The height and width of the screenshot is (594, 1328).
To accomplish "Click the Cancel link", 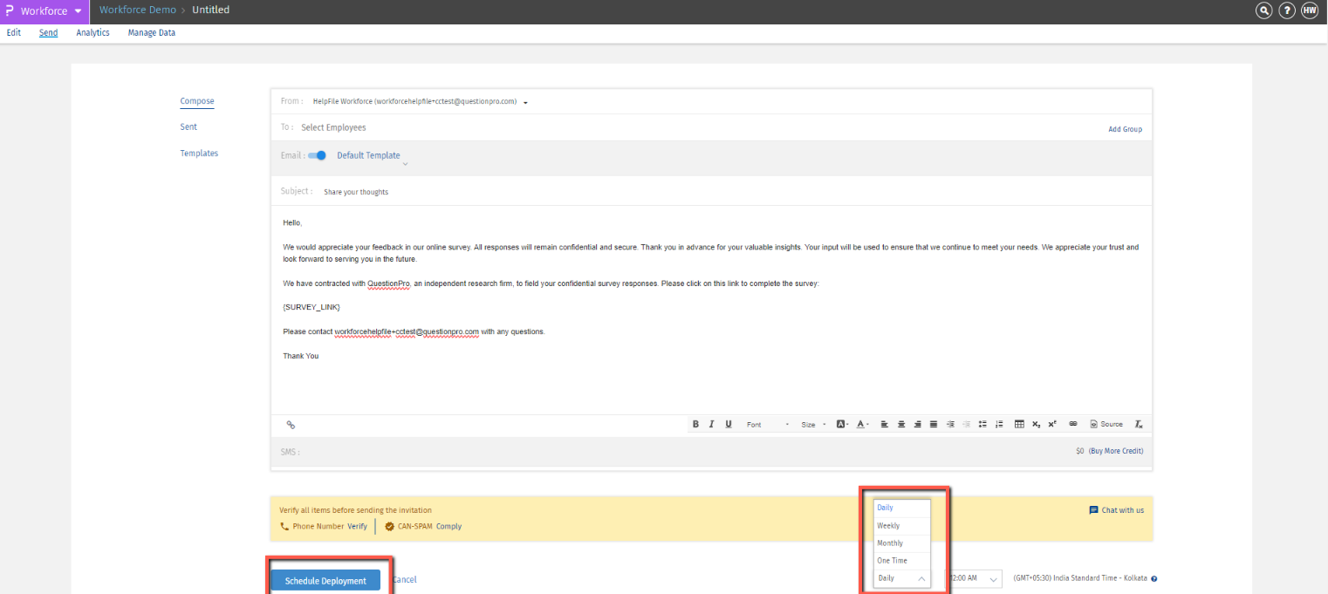I will [404, 580].
